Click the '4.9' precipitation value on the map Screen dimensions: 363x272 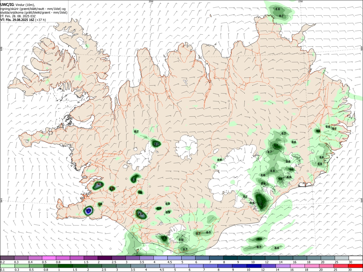(100, 184)
